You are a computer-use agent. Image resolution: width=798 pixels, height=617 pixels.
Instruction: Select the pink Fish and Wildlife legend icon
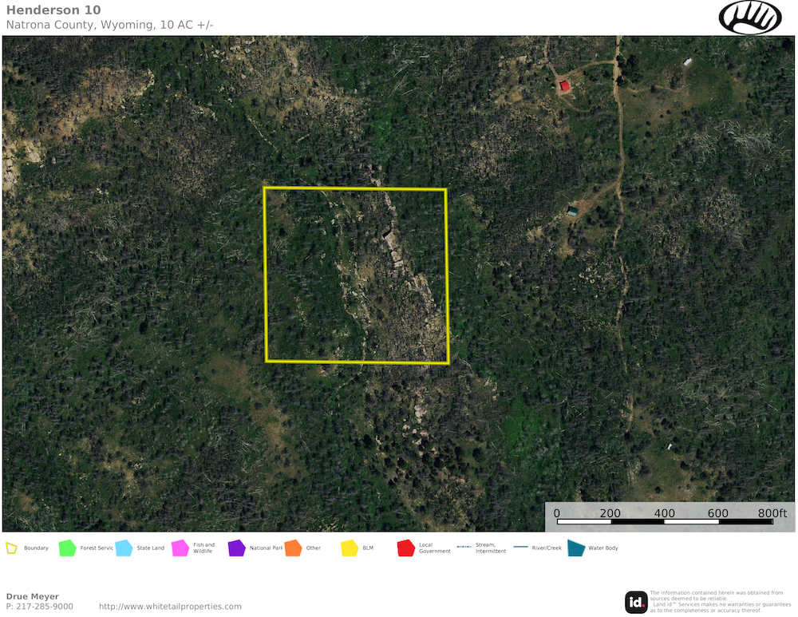pyautogui.click(x=180, y=548)
